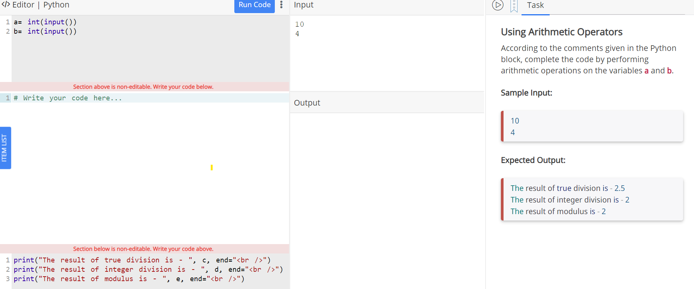Screen dimensions: 694x289
Task: Click 'Section above is non-editable' notice
Action: 143,87
